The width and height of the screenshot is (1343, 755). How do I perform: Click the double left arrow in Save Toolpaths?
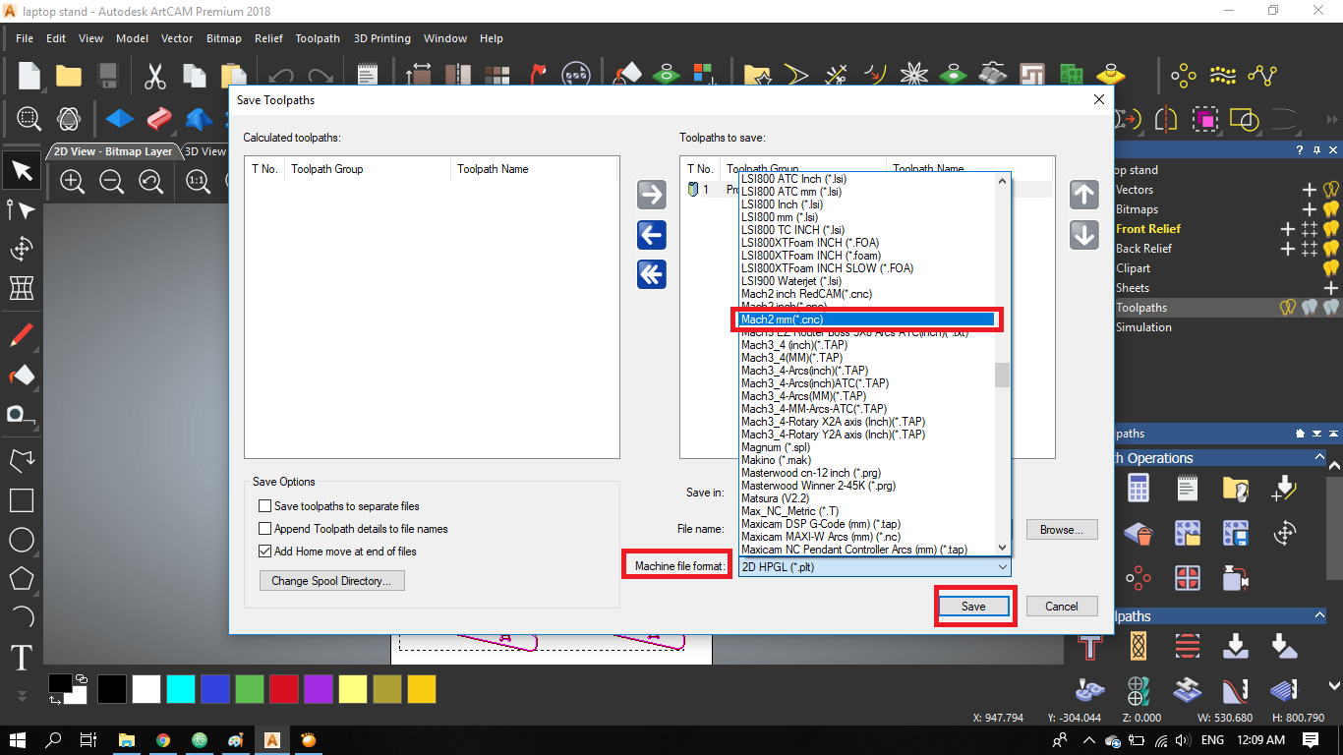coord(652,273)
